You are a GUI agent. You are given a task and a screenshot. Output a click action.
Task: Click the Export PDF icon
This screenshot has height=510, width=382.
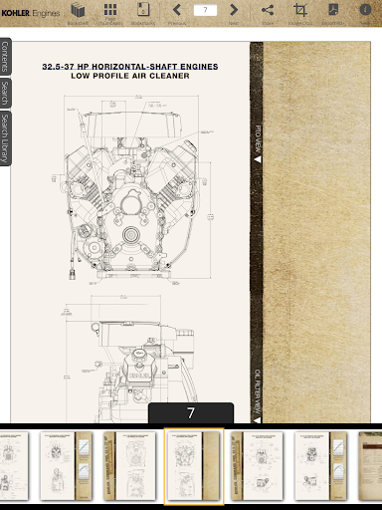click(333, 10)
